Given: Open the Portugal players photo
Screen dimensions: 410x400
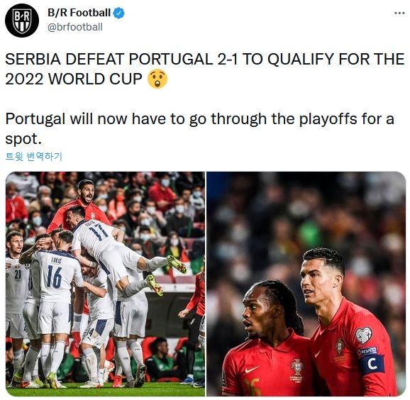Looking at the screenshot, I should [x=306, y=284].
